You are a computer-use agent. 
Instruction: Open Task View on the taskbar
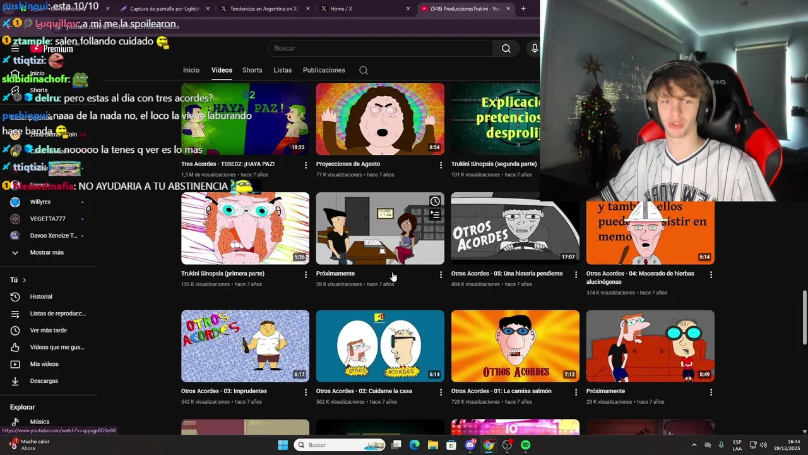pyautogui.click(x=396, y=445)
